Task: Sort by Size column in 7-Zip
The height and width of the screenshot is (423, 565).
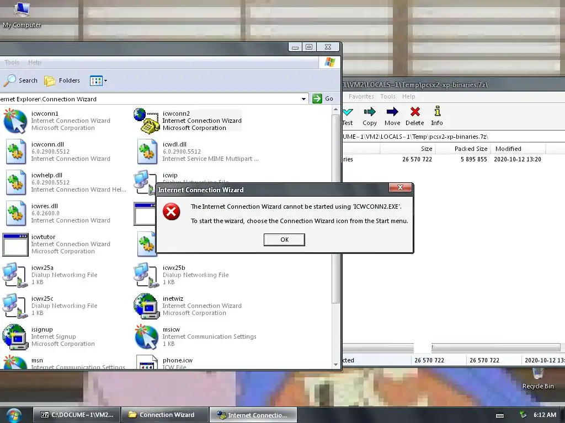Action: point(408,149)
